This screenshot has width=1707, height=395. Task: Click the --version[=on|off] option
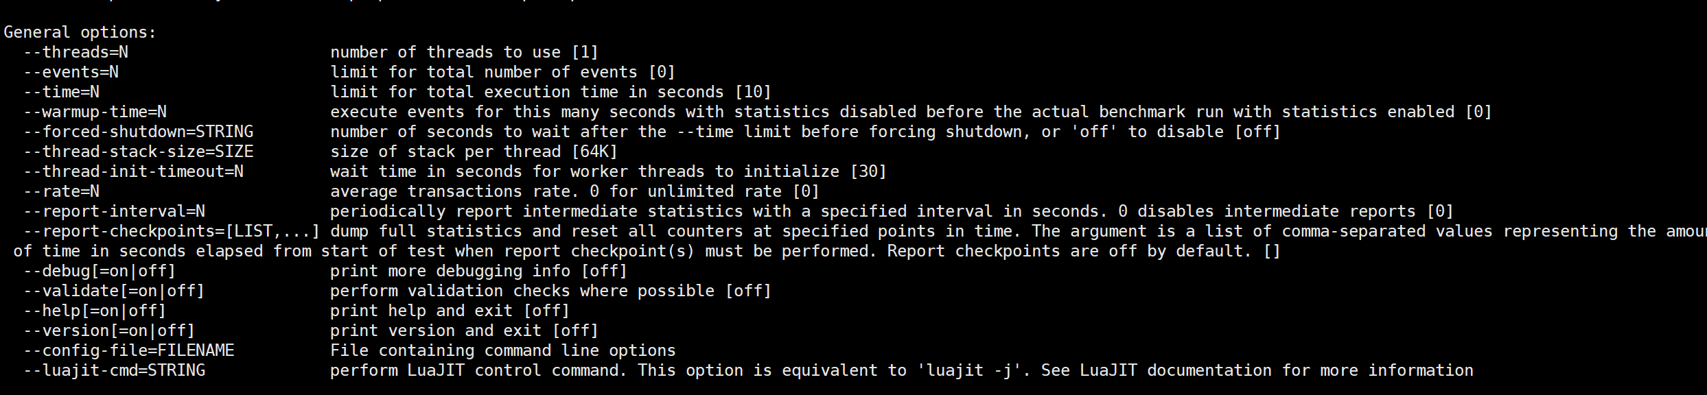point(109,331)
